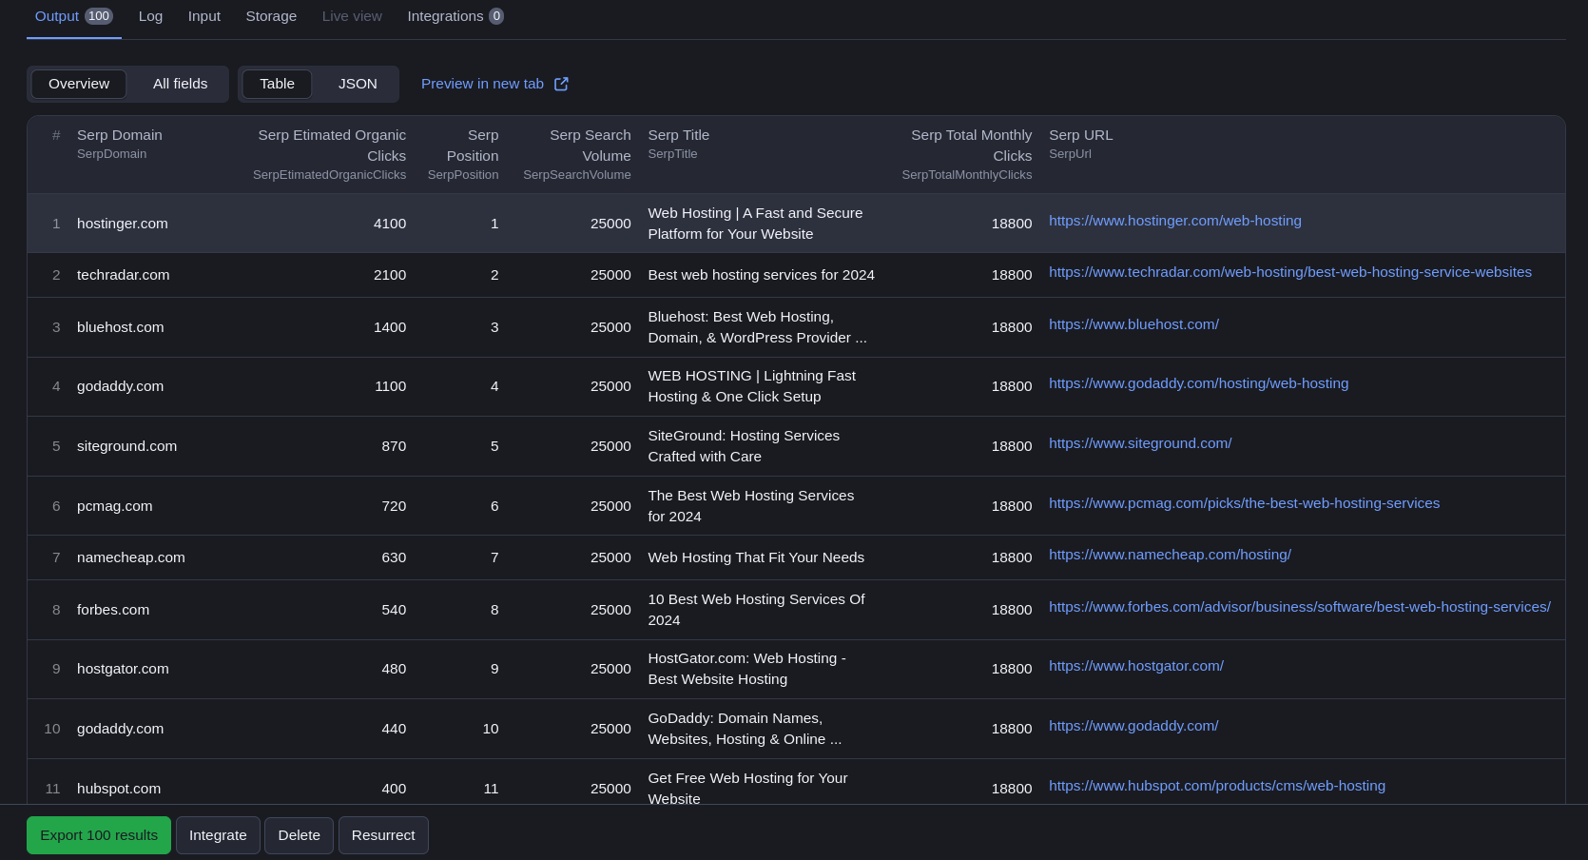This screenshot has width=1588, height=860.
Task: Open the https://www.bluehost.com/ link
Action: pos(1133,324)
